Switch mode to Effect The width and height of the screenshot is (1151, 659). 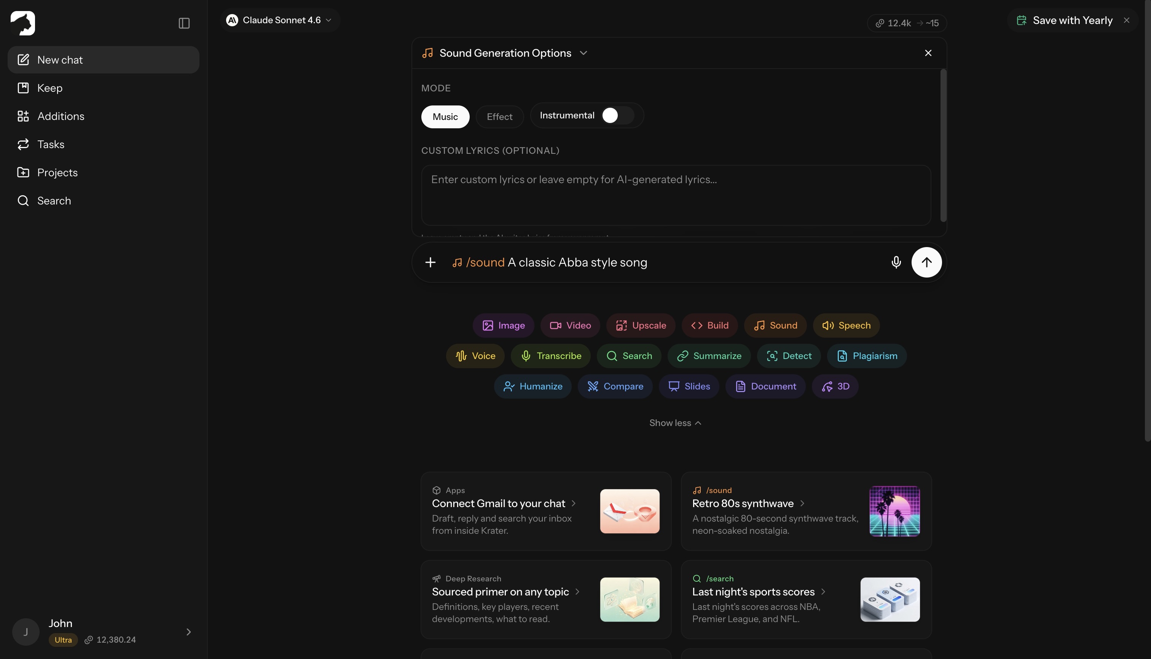pos(499,117)
